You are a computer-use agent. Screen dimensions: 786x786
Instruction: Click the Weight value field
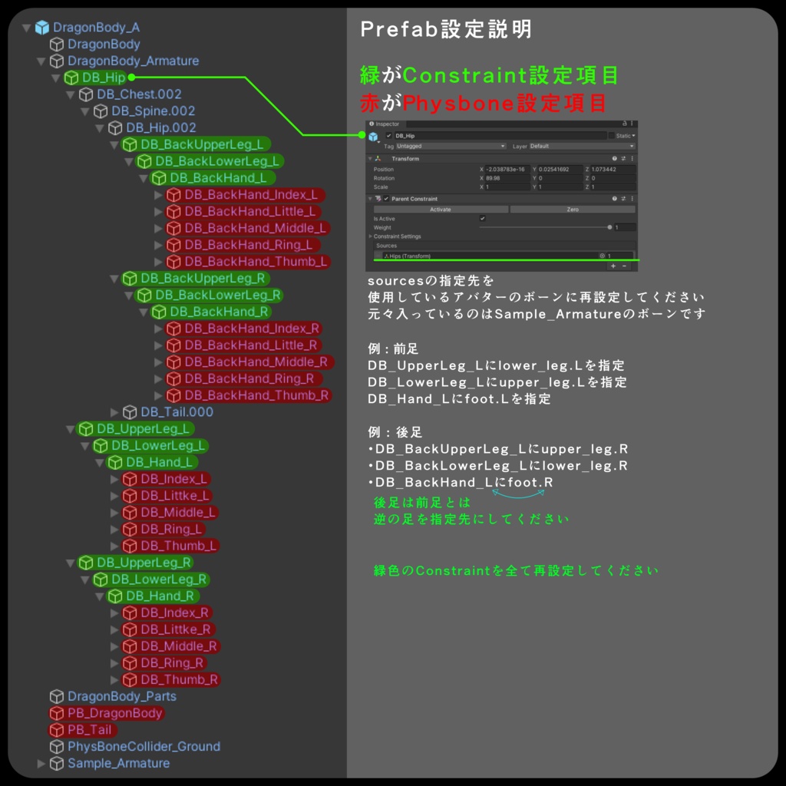[x=625, y=227]
